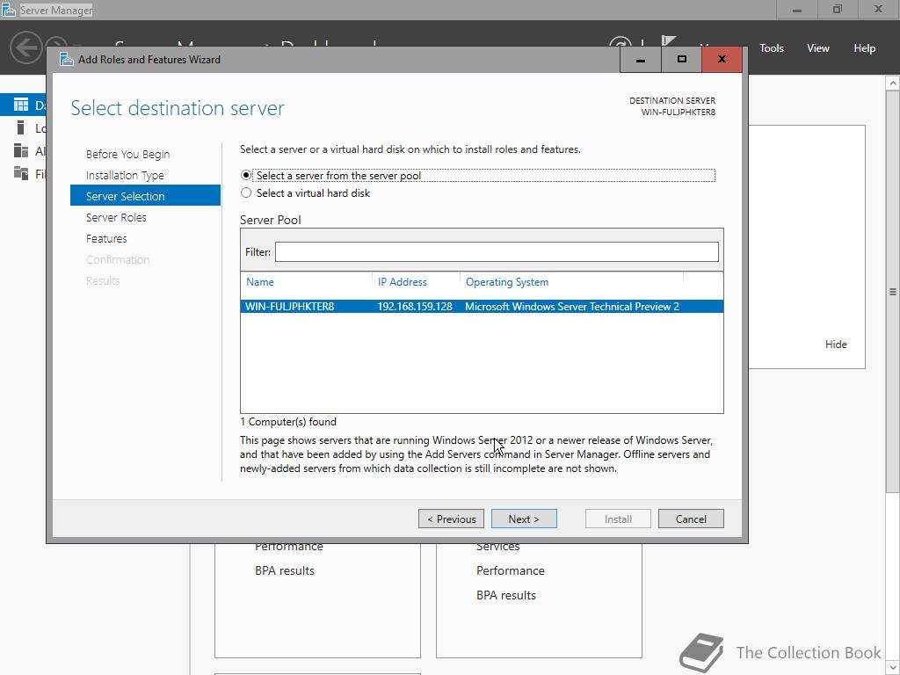The width and height of the screenshot is (900, 675).
Task: Click 'Microsoft Windows Server Technical Preview 2' cell
Action: (571, 307)
